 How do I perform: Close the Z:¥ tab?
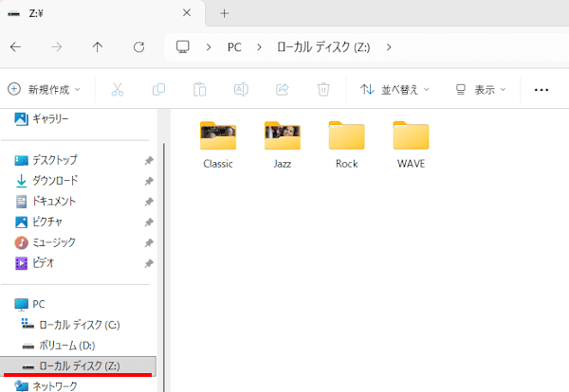[187, 13]
